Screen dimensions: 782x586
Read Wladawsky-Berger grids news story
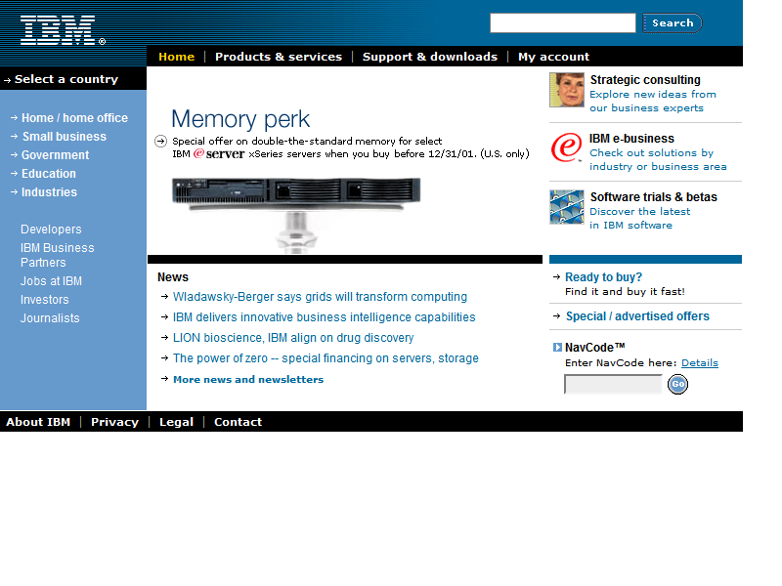coord(320,297)
